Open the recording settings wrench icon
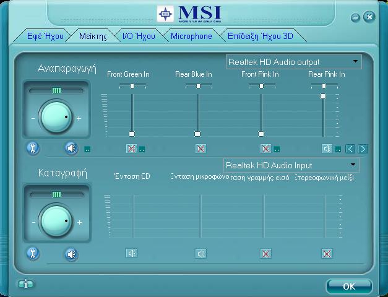The height and width of the screenshot is (297, 388). pyautogui.click(x=33, y=254)
